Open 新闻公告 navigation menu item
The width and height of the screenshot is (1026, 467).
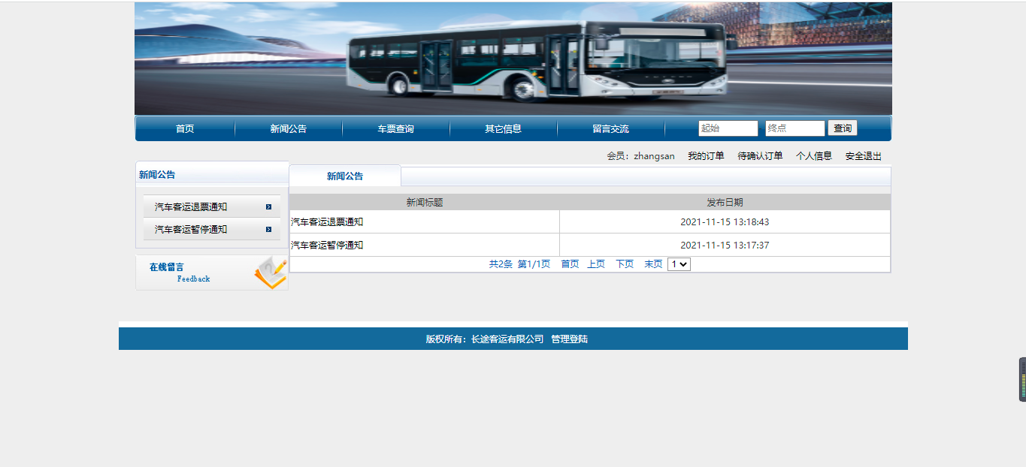click(289, 129)
